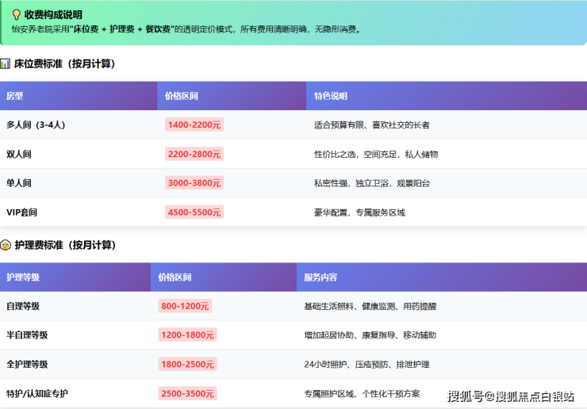Click the 800-1200元 price badge
Image resolution: width=587 pixels, height=409 pixels.
coord(185,306)
